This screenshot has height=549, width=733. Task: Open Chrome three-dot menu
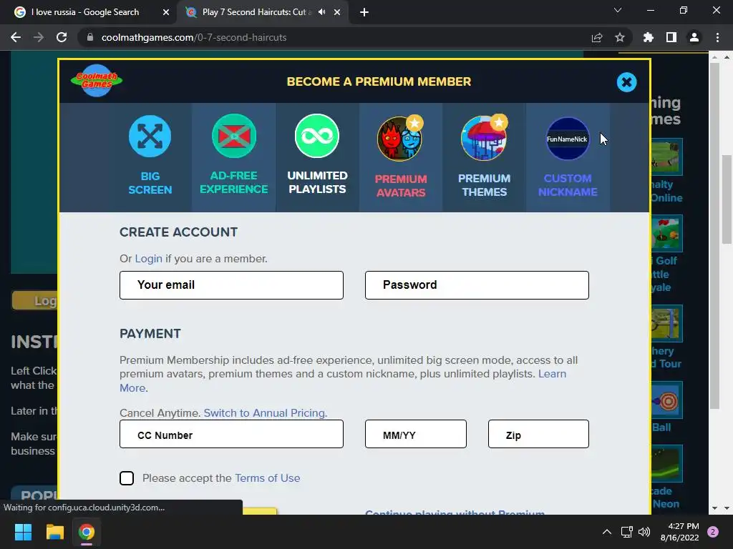point(717,37)
